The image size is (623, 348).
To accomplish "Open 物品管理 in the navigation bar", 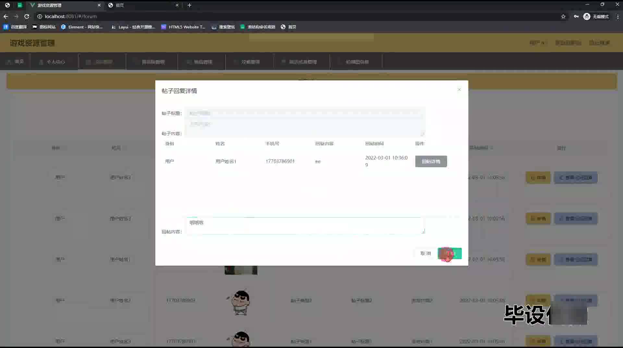I will point(202,62).
